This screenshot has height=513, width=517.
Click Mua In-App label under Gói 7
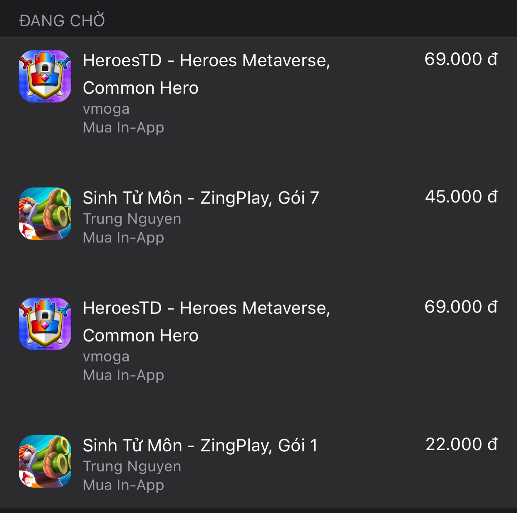click(123, 237)
